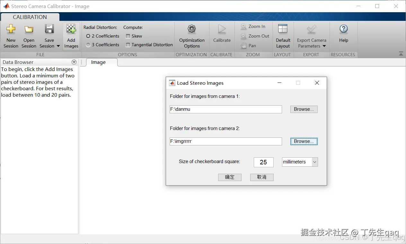This screenshot has height=244, width=406.
Task: Select 2 Coefficients radial distortion
Action: pos(88,36)
